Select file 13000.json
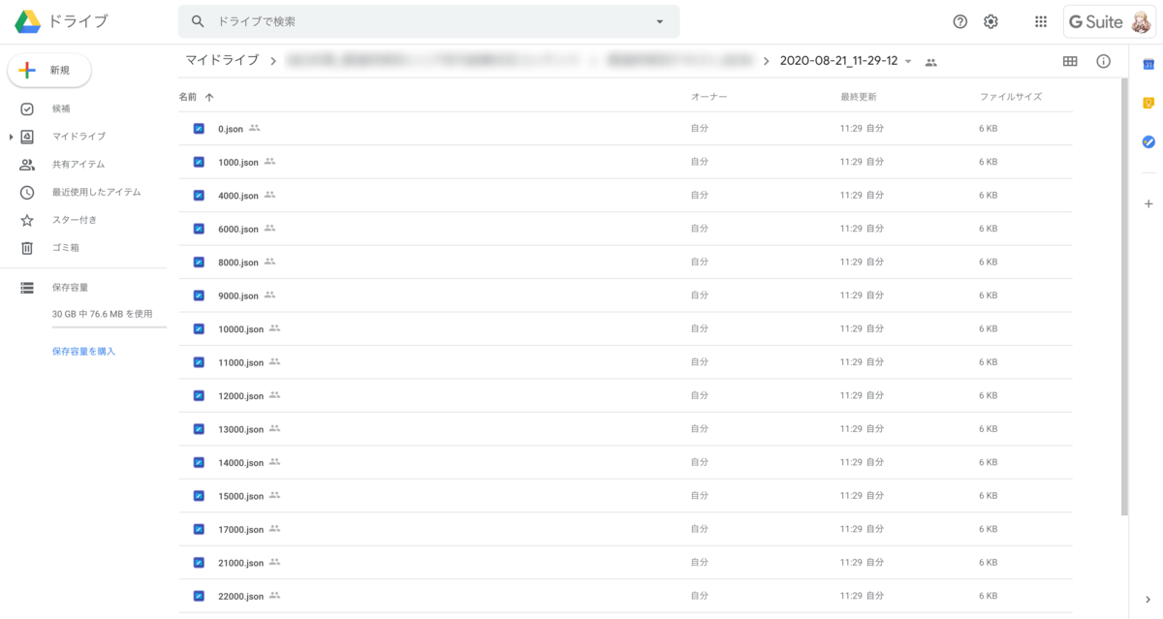The image size is (1163, 619). click(x=625, y=428)
